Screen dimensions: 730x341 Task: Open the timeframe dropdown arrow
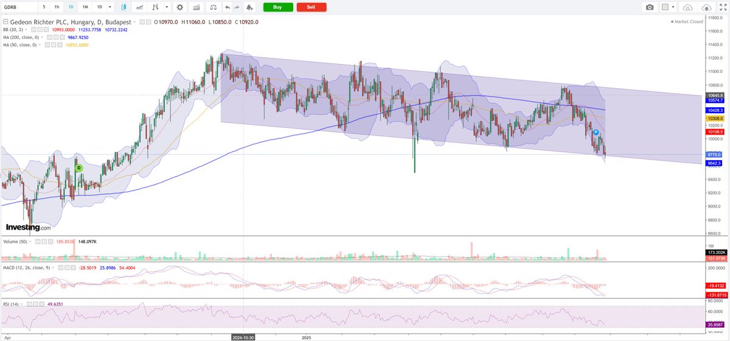109,7
